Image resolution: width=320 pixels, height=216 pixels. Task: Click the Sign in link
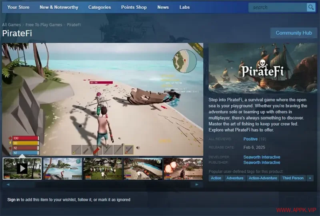point(14,200)
